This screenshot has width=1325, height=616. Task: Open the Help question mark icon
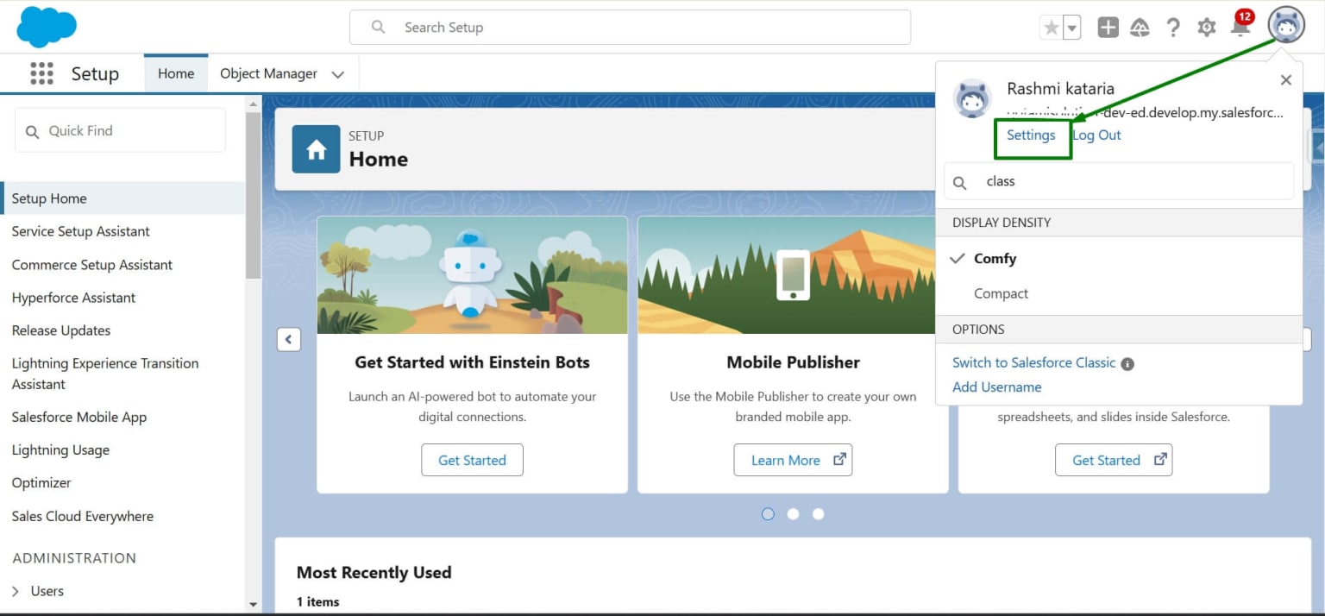coord(1173,28)
